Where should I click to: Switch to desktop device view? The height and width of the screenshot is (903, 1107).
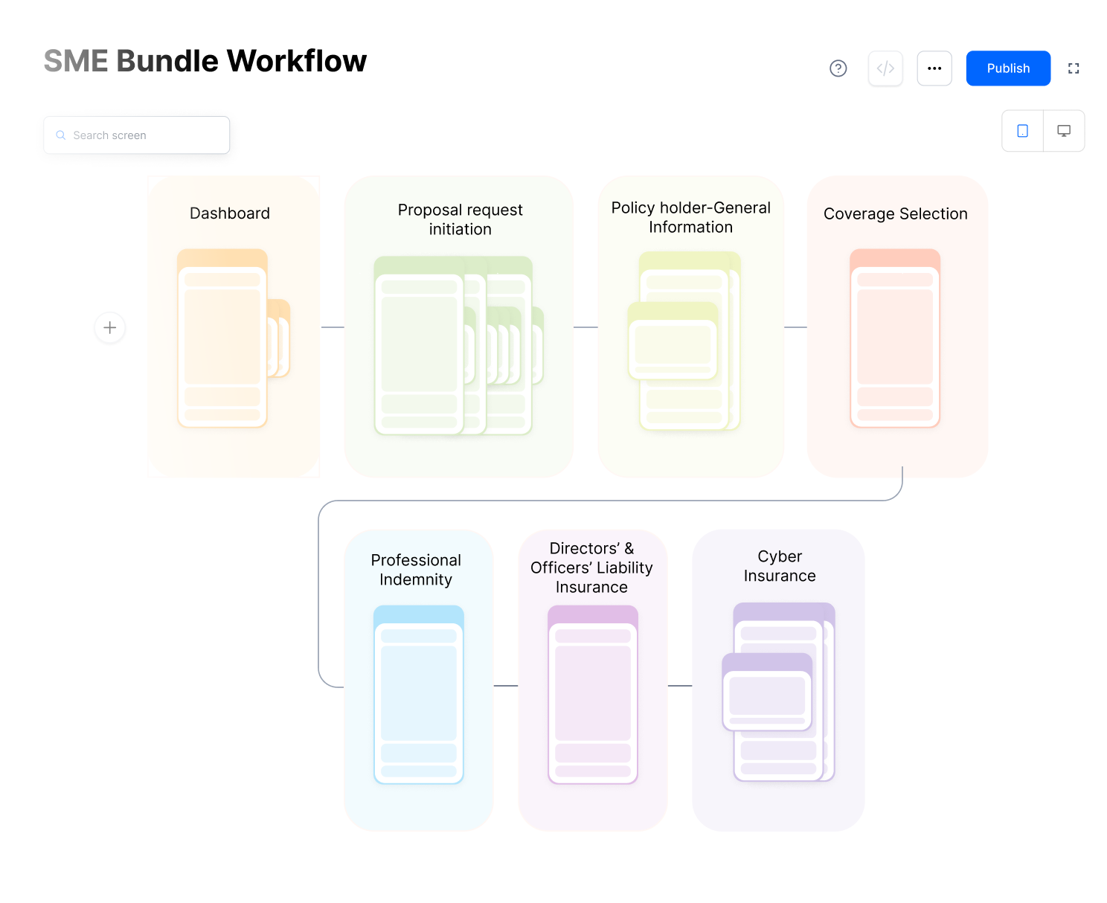tap(1064, 131)
